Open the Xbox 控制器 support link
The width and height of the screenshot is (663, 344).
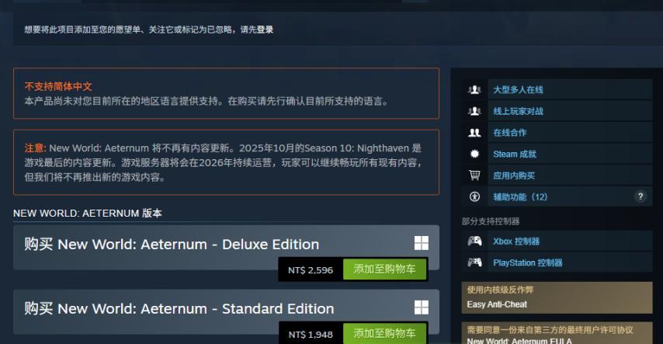[x=516, y=241]
